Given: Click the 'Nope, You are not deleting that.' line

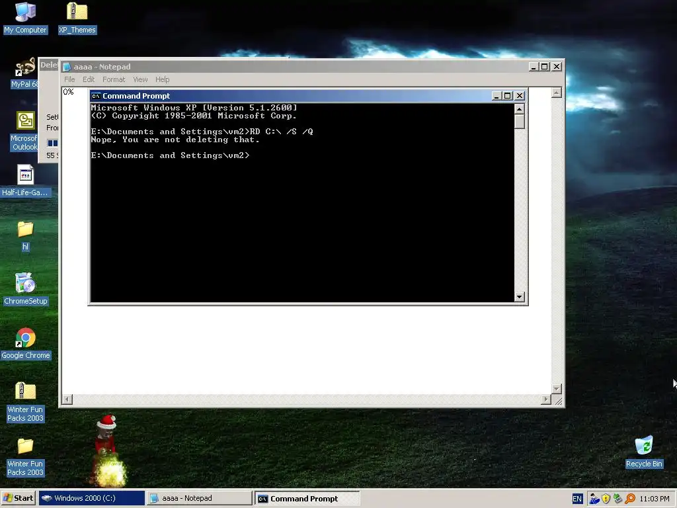Looking at the screenshot, I should click(x=175, y=140).
